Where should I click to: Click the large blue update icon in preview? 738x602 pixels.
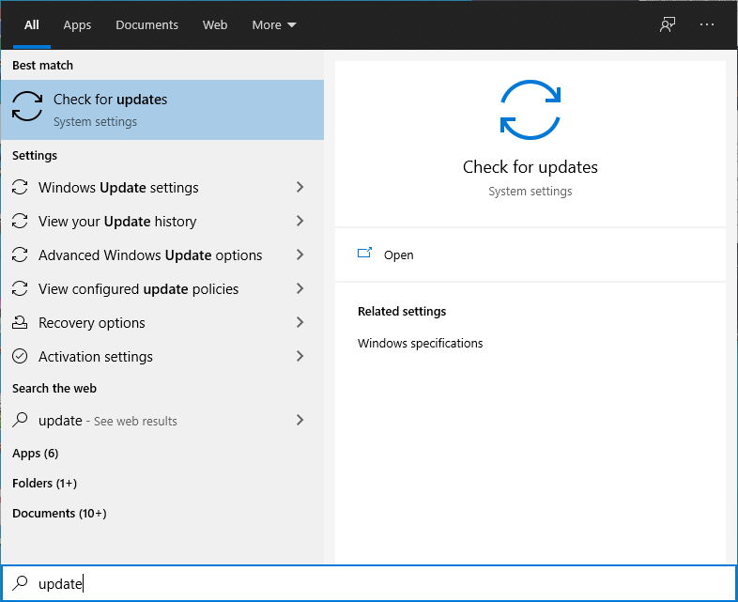click(x=530, y=110)
